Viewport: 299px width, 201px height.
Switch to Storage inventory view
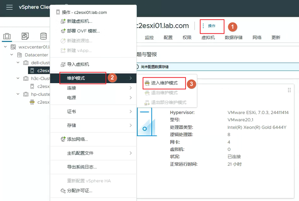click(44, 36)
